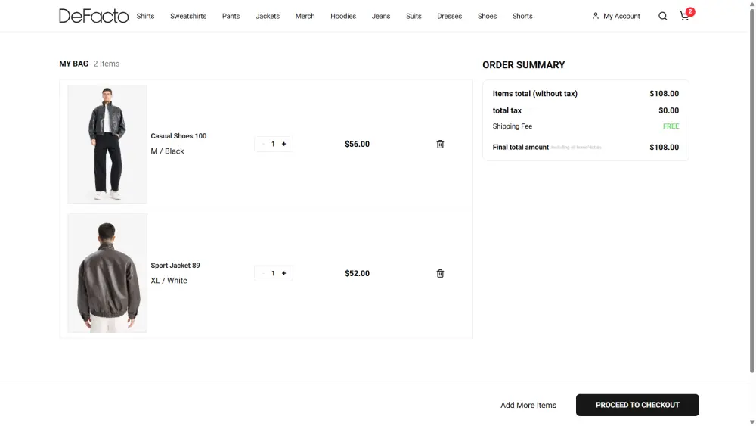Open My Account

click(x=616, y=16)
